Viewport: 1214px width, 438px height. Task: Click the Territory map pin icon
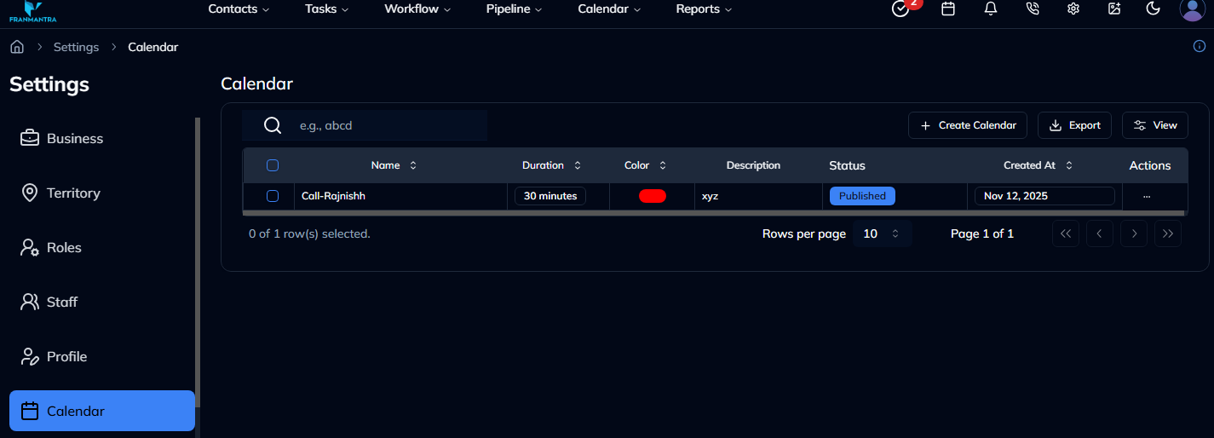(30, 193)
